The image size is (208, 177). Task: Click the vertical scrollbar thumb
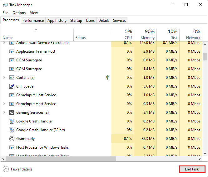pyautogui.click(x=205, y=56)
